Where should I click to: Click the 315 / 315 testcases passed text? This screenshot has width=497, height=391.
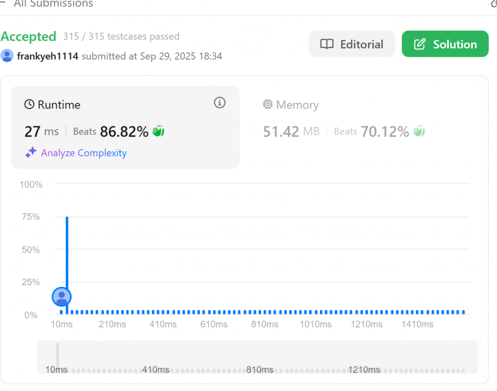[121, 36]
